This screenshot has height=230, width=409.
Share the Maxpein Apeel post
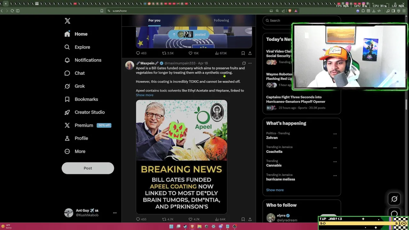(250, 219)
